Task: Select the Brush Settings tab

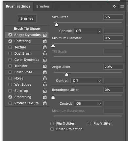Action: pyautogui.click(x=18, y=6)
